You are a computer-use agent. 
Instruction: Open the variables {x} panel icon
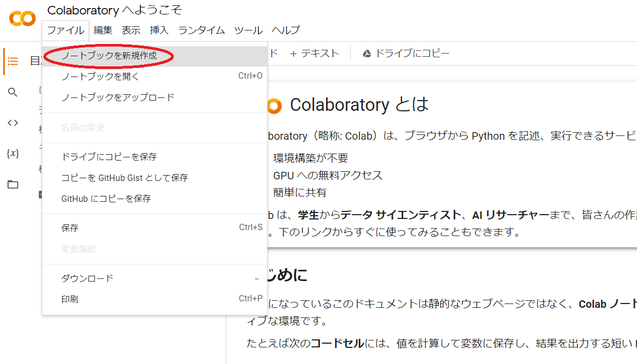(x=12, y=153)
